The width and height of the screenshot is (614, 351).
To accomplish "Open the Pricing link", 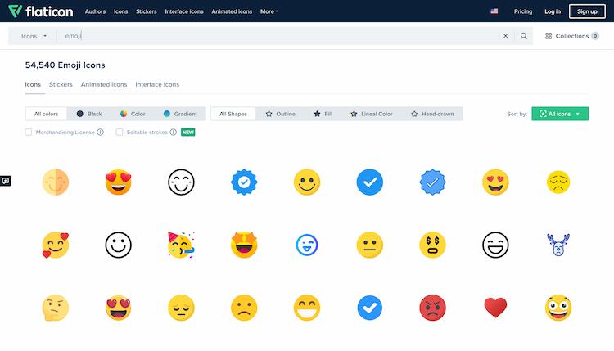I will (522, 11).
